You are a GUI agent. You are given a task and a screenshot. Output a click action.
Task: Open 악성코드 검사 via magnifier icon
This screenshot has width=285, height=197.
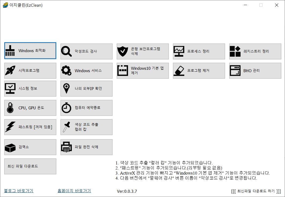click(66, 51)
